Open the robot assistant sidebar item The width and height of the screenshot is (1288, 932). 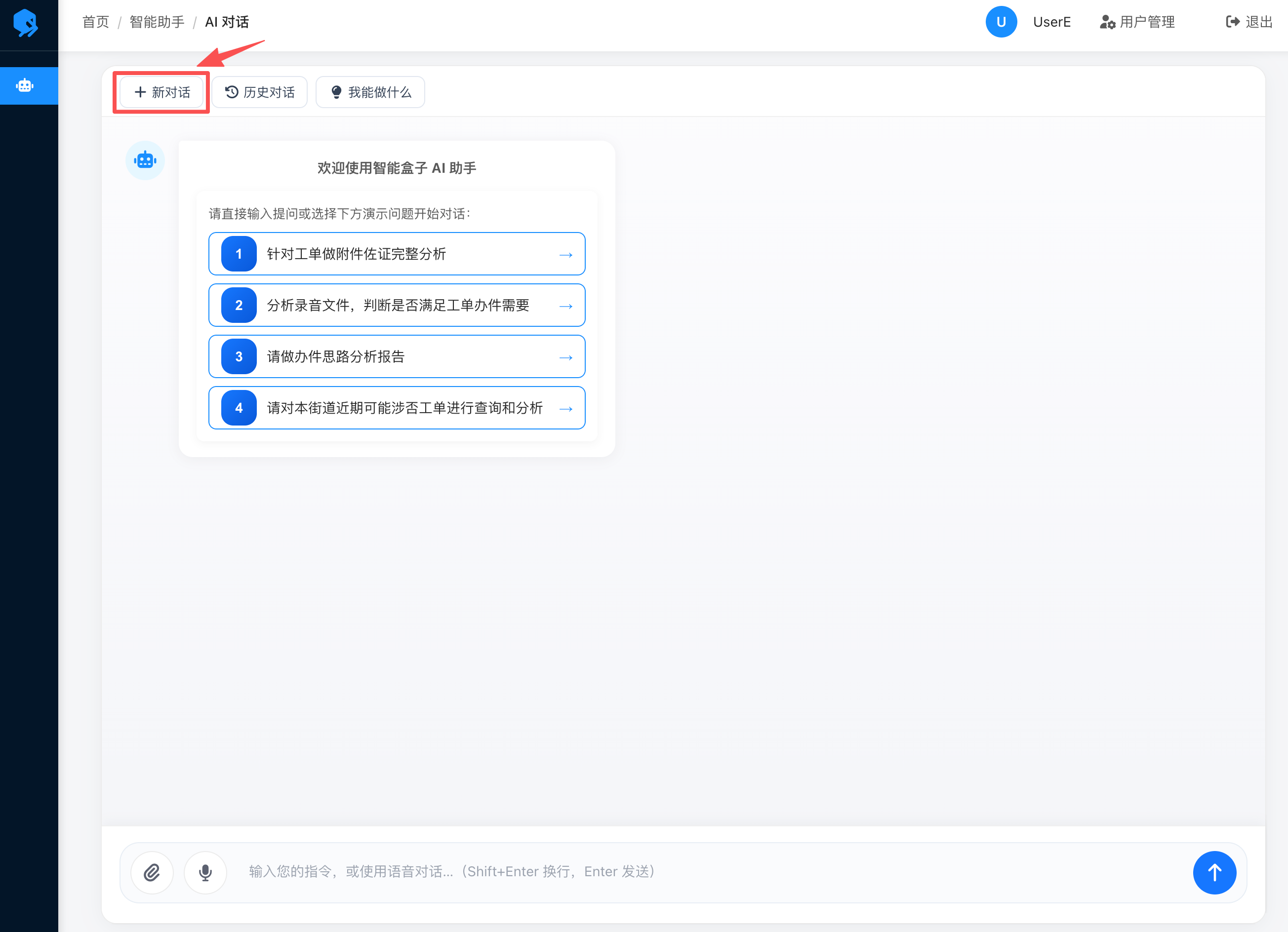(29, 86)
